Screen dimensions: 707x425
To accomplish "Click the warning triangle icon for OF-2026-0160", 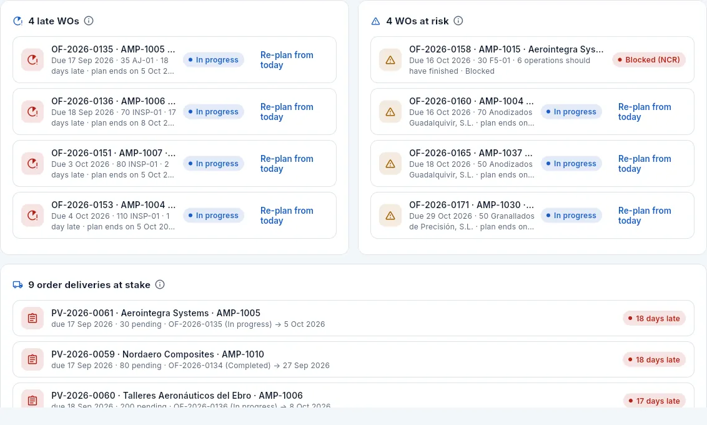I will 390,112.
